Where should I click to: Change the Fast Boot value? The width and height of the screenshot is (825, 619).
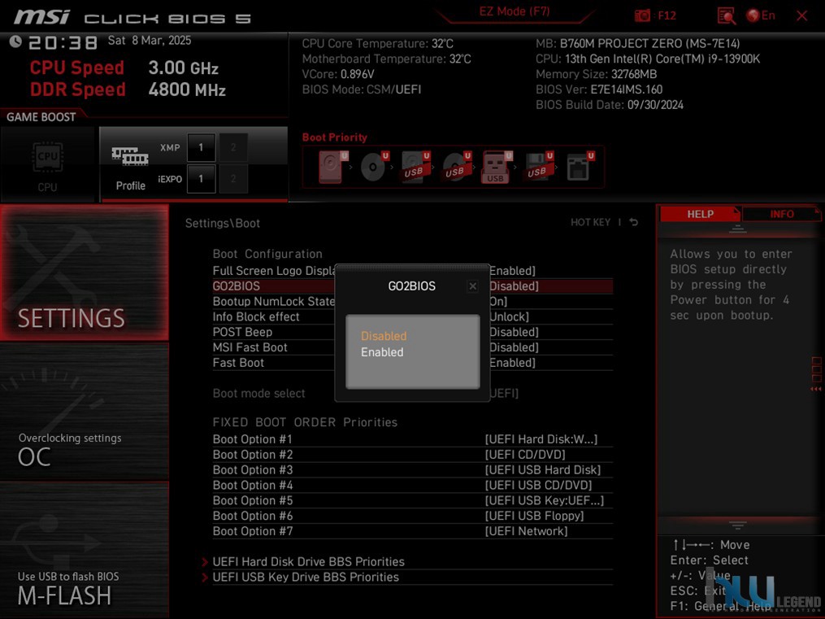tap(512, 363)
